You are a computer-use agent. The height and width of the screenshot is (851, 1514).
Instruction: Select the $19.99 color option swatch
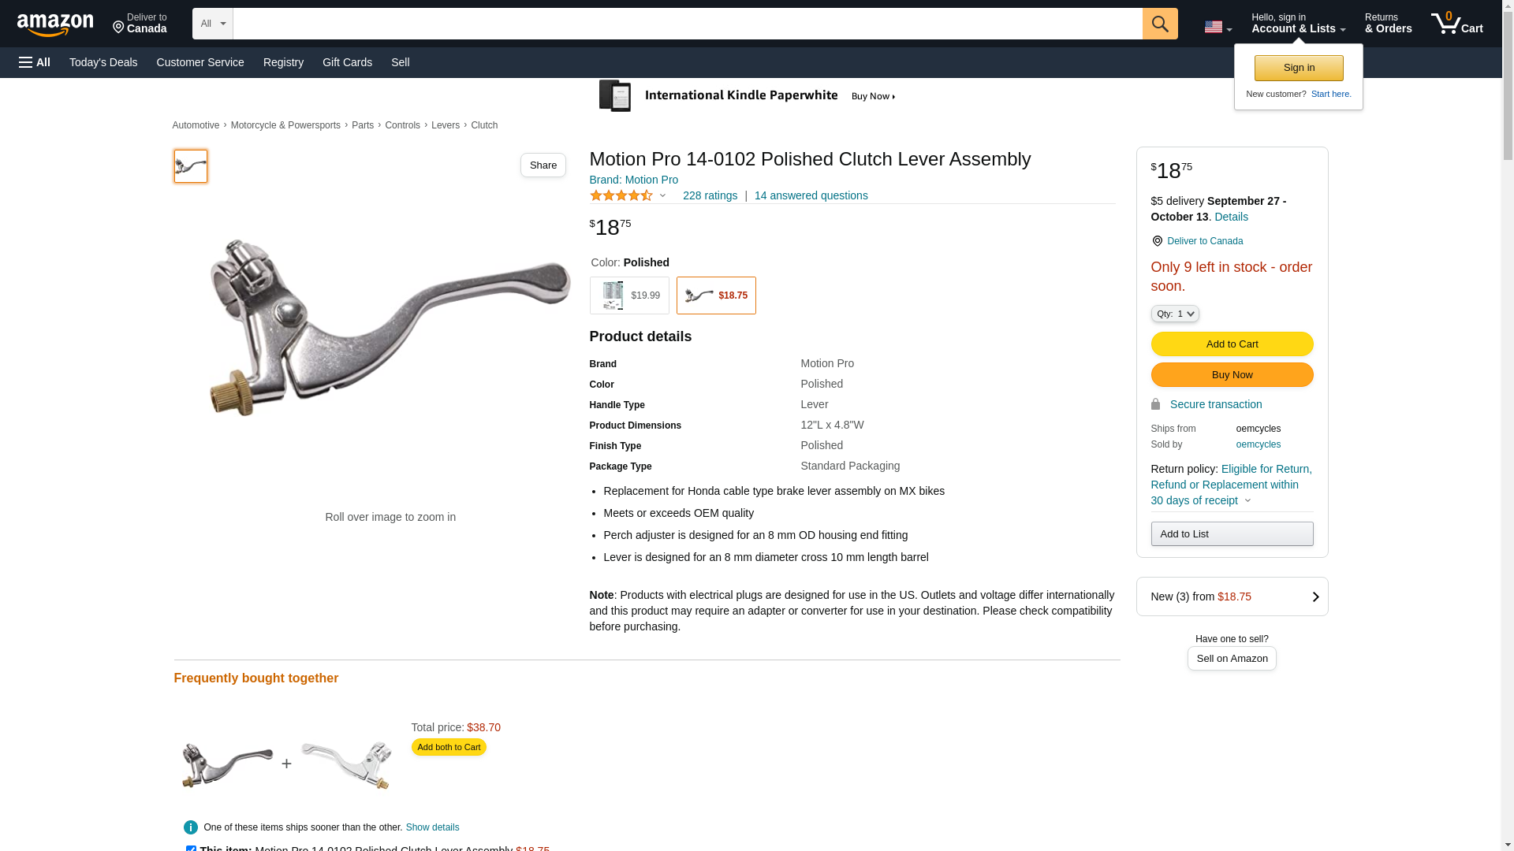pos(629,295)
